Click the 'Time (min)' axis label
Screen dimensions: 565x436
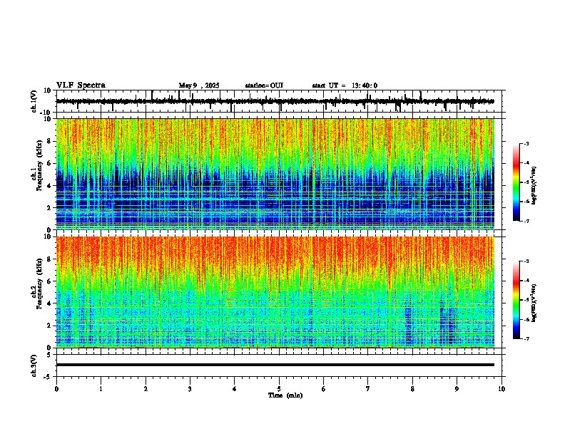285,395
